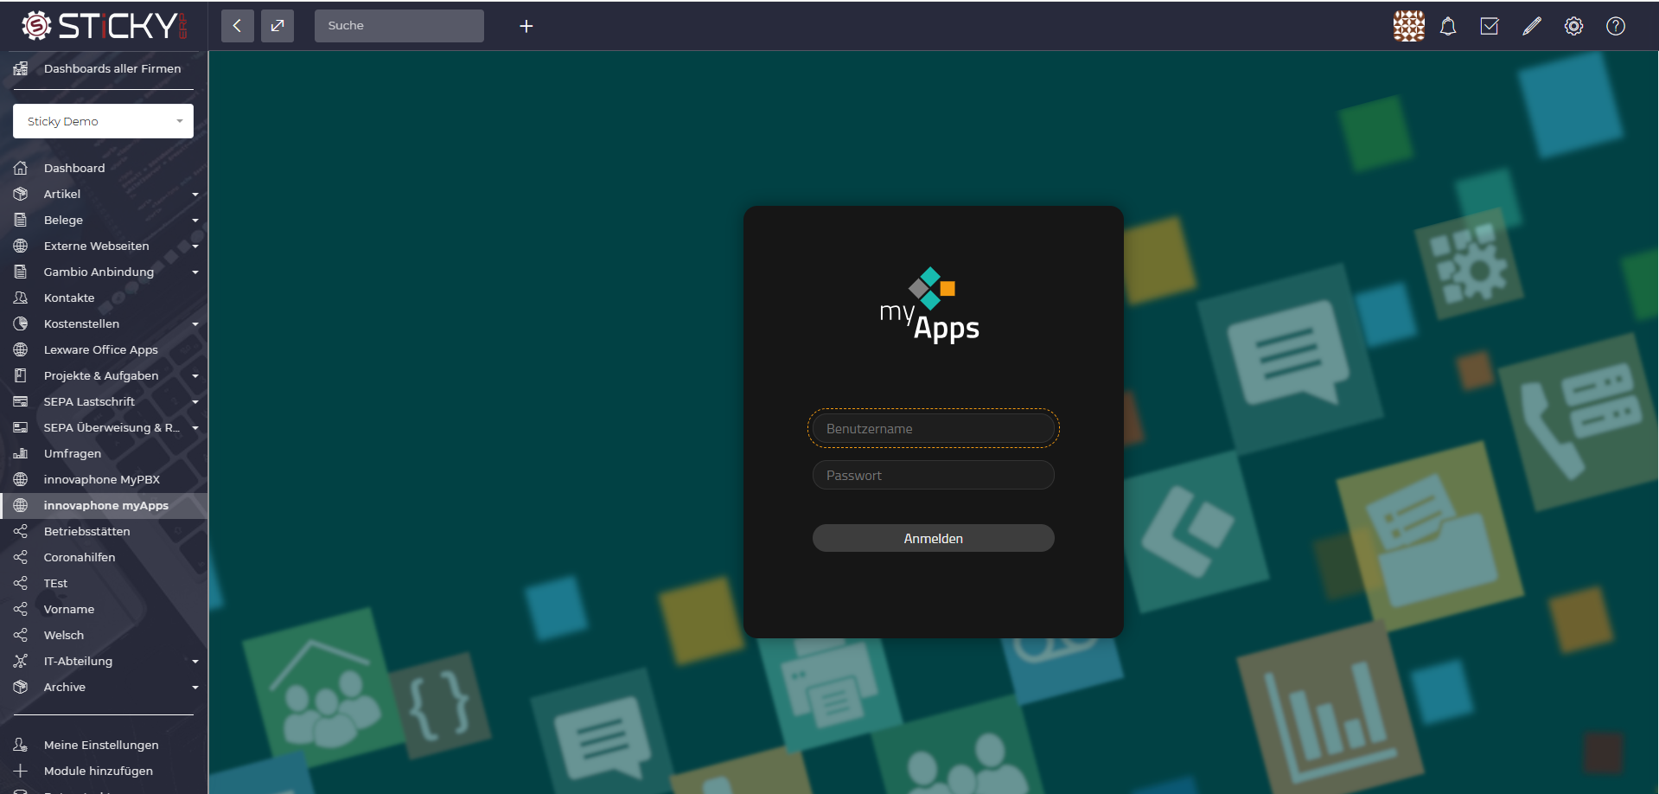The image size is (1659, 794).
Task: Open the Umfragen entry
Action: [x=73, y=453]
